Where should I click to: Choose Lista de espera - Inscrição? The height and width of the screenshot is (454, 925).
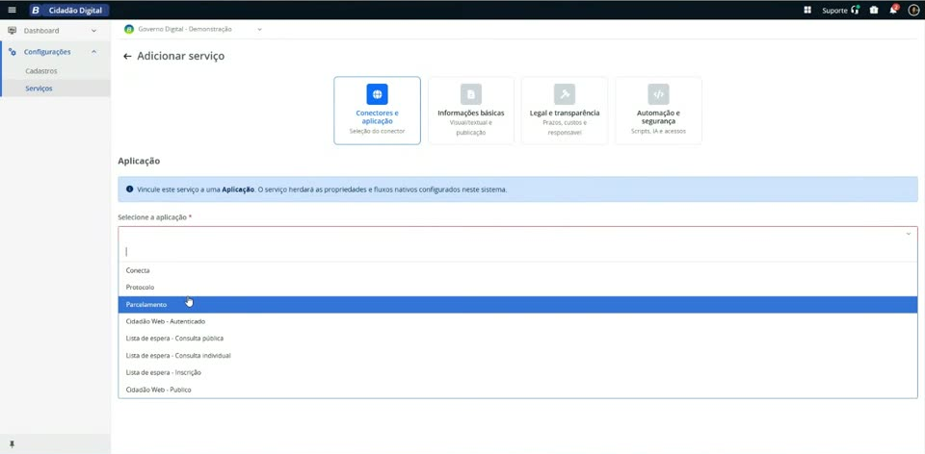pos(517,373)
